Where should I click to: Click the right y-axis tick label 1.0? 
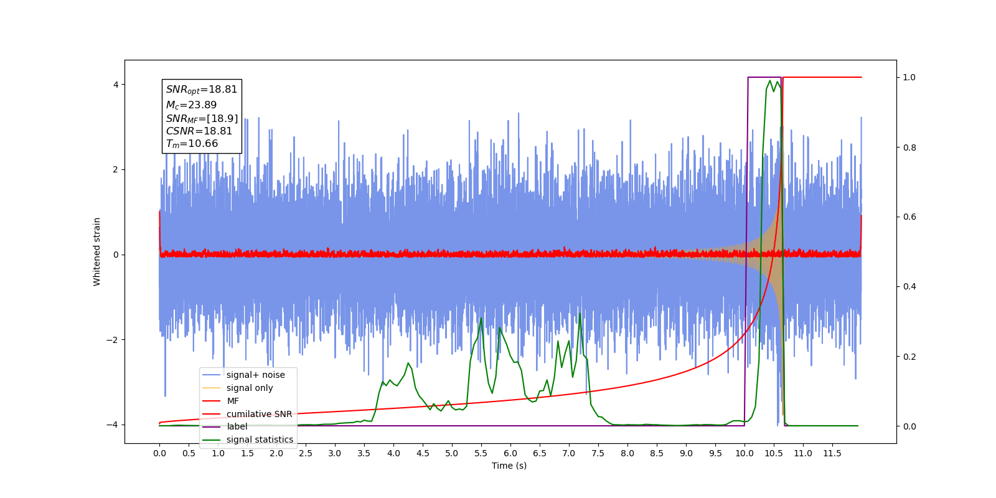pyautogui.click(x=909, y=78)
